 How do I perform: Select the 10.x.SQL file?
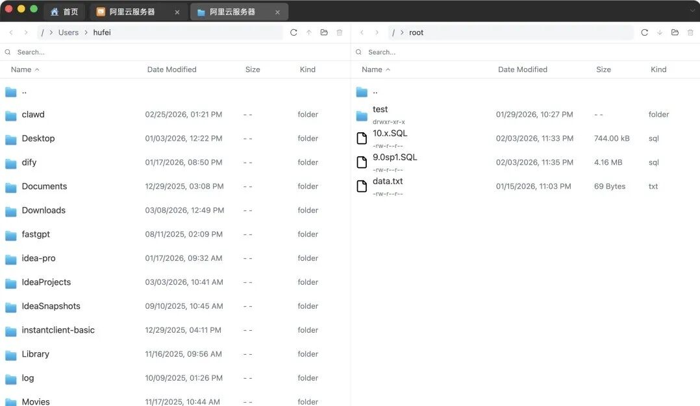click(526, 139)
